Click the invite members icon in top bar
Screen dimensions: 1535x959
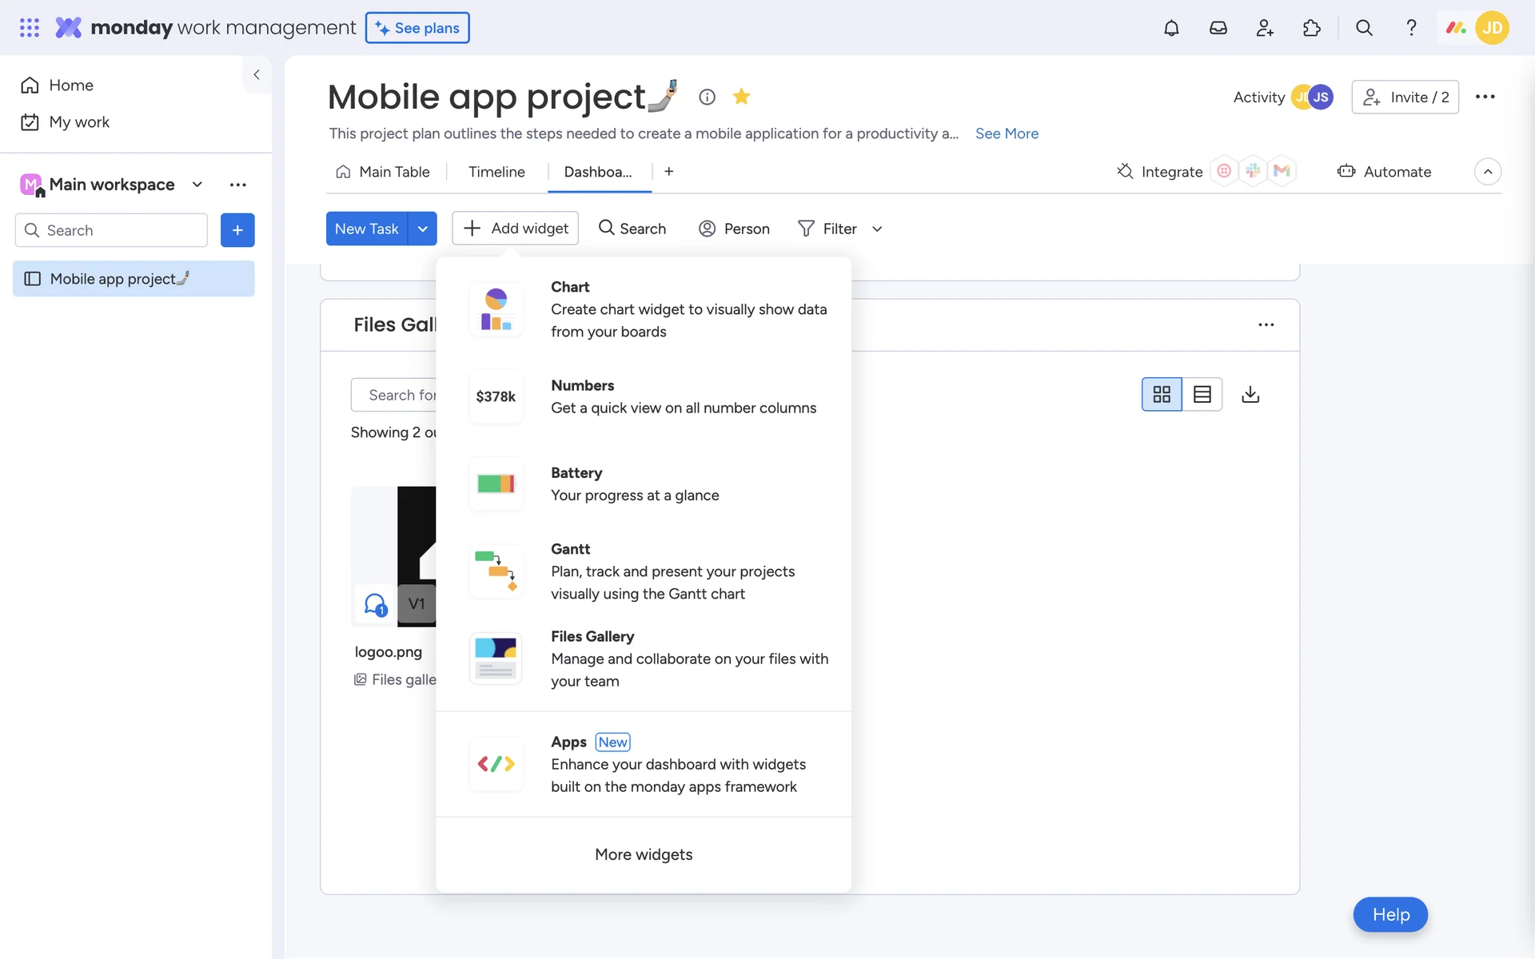pyautogui.click(x=1265, y=28)
